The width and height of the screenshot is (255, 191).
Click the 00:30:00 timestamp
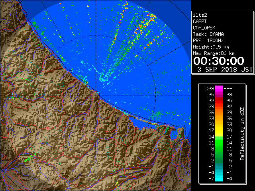click(219, 61)
